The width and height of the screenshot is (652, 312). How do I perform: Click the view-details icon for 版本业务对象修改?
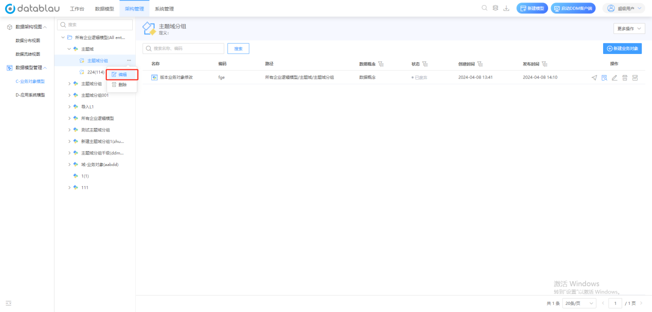(605, 77)
